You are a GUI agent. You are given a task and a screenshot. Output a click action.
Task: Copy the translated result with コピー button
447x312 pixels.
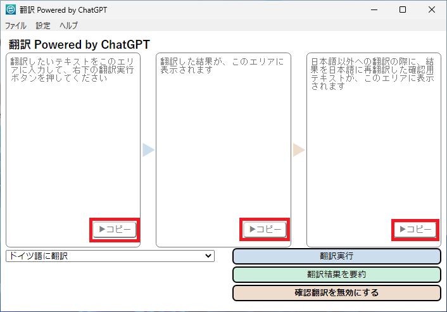click(x=265, y=229)
